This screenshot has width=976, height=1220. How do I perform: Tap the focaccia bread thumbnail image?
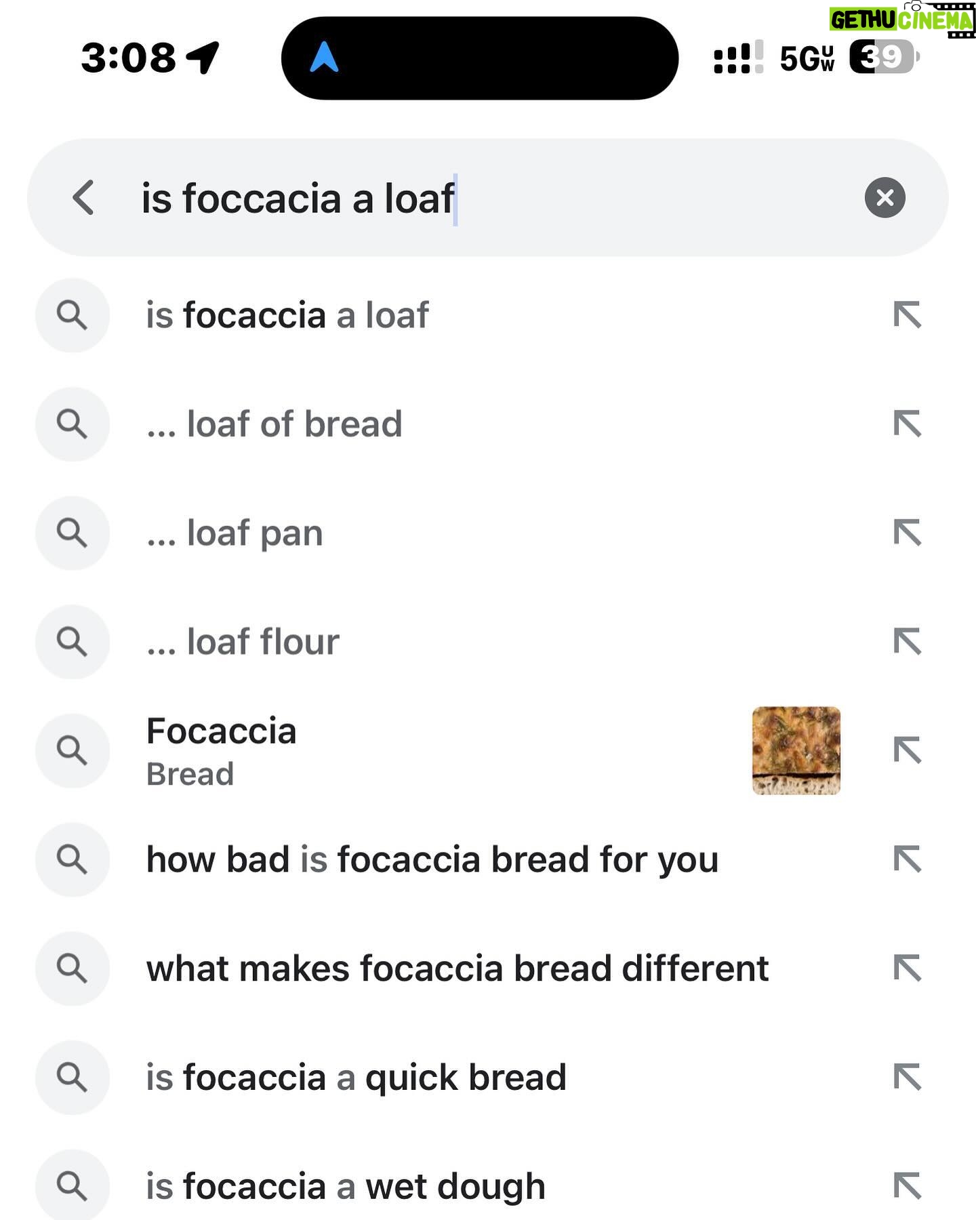pyautogui.click(x=796, y=751)
